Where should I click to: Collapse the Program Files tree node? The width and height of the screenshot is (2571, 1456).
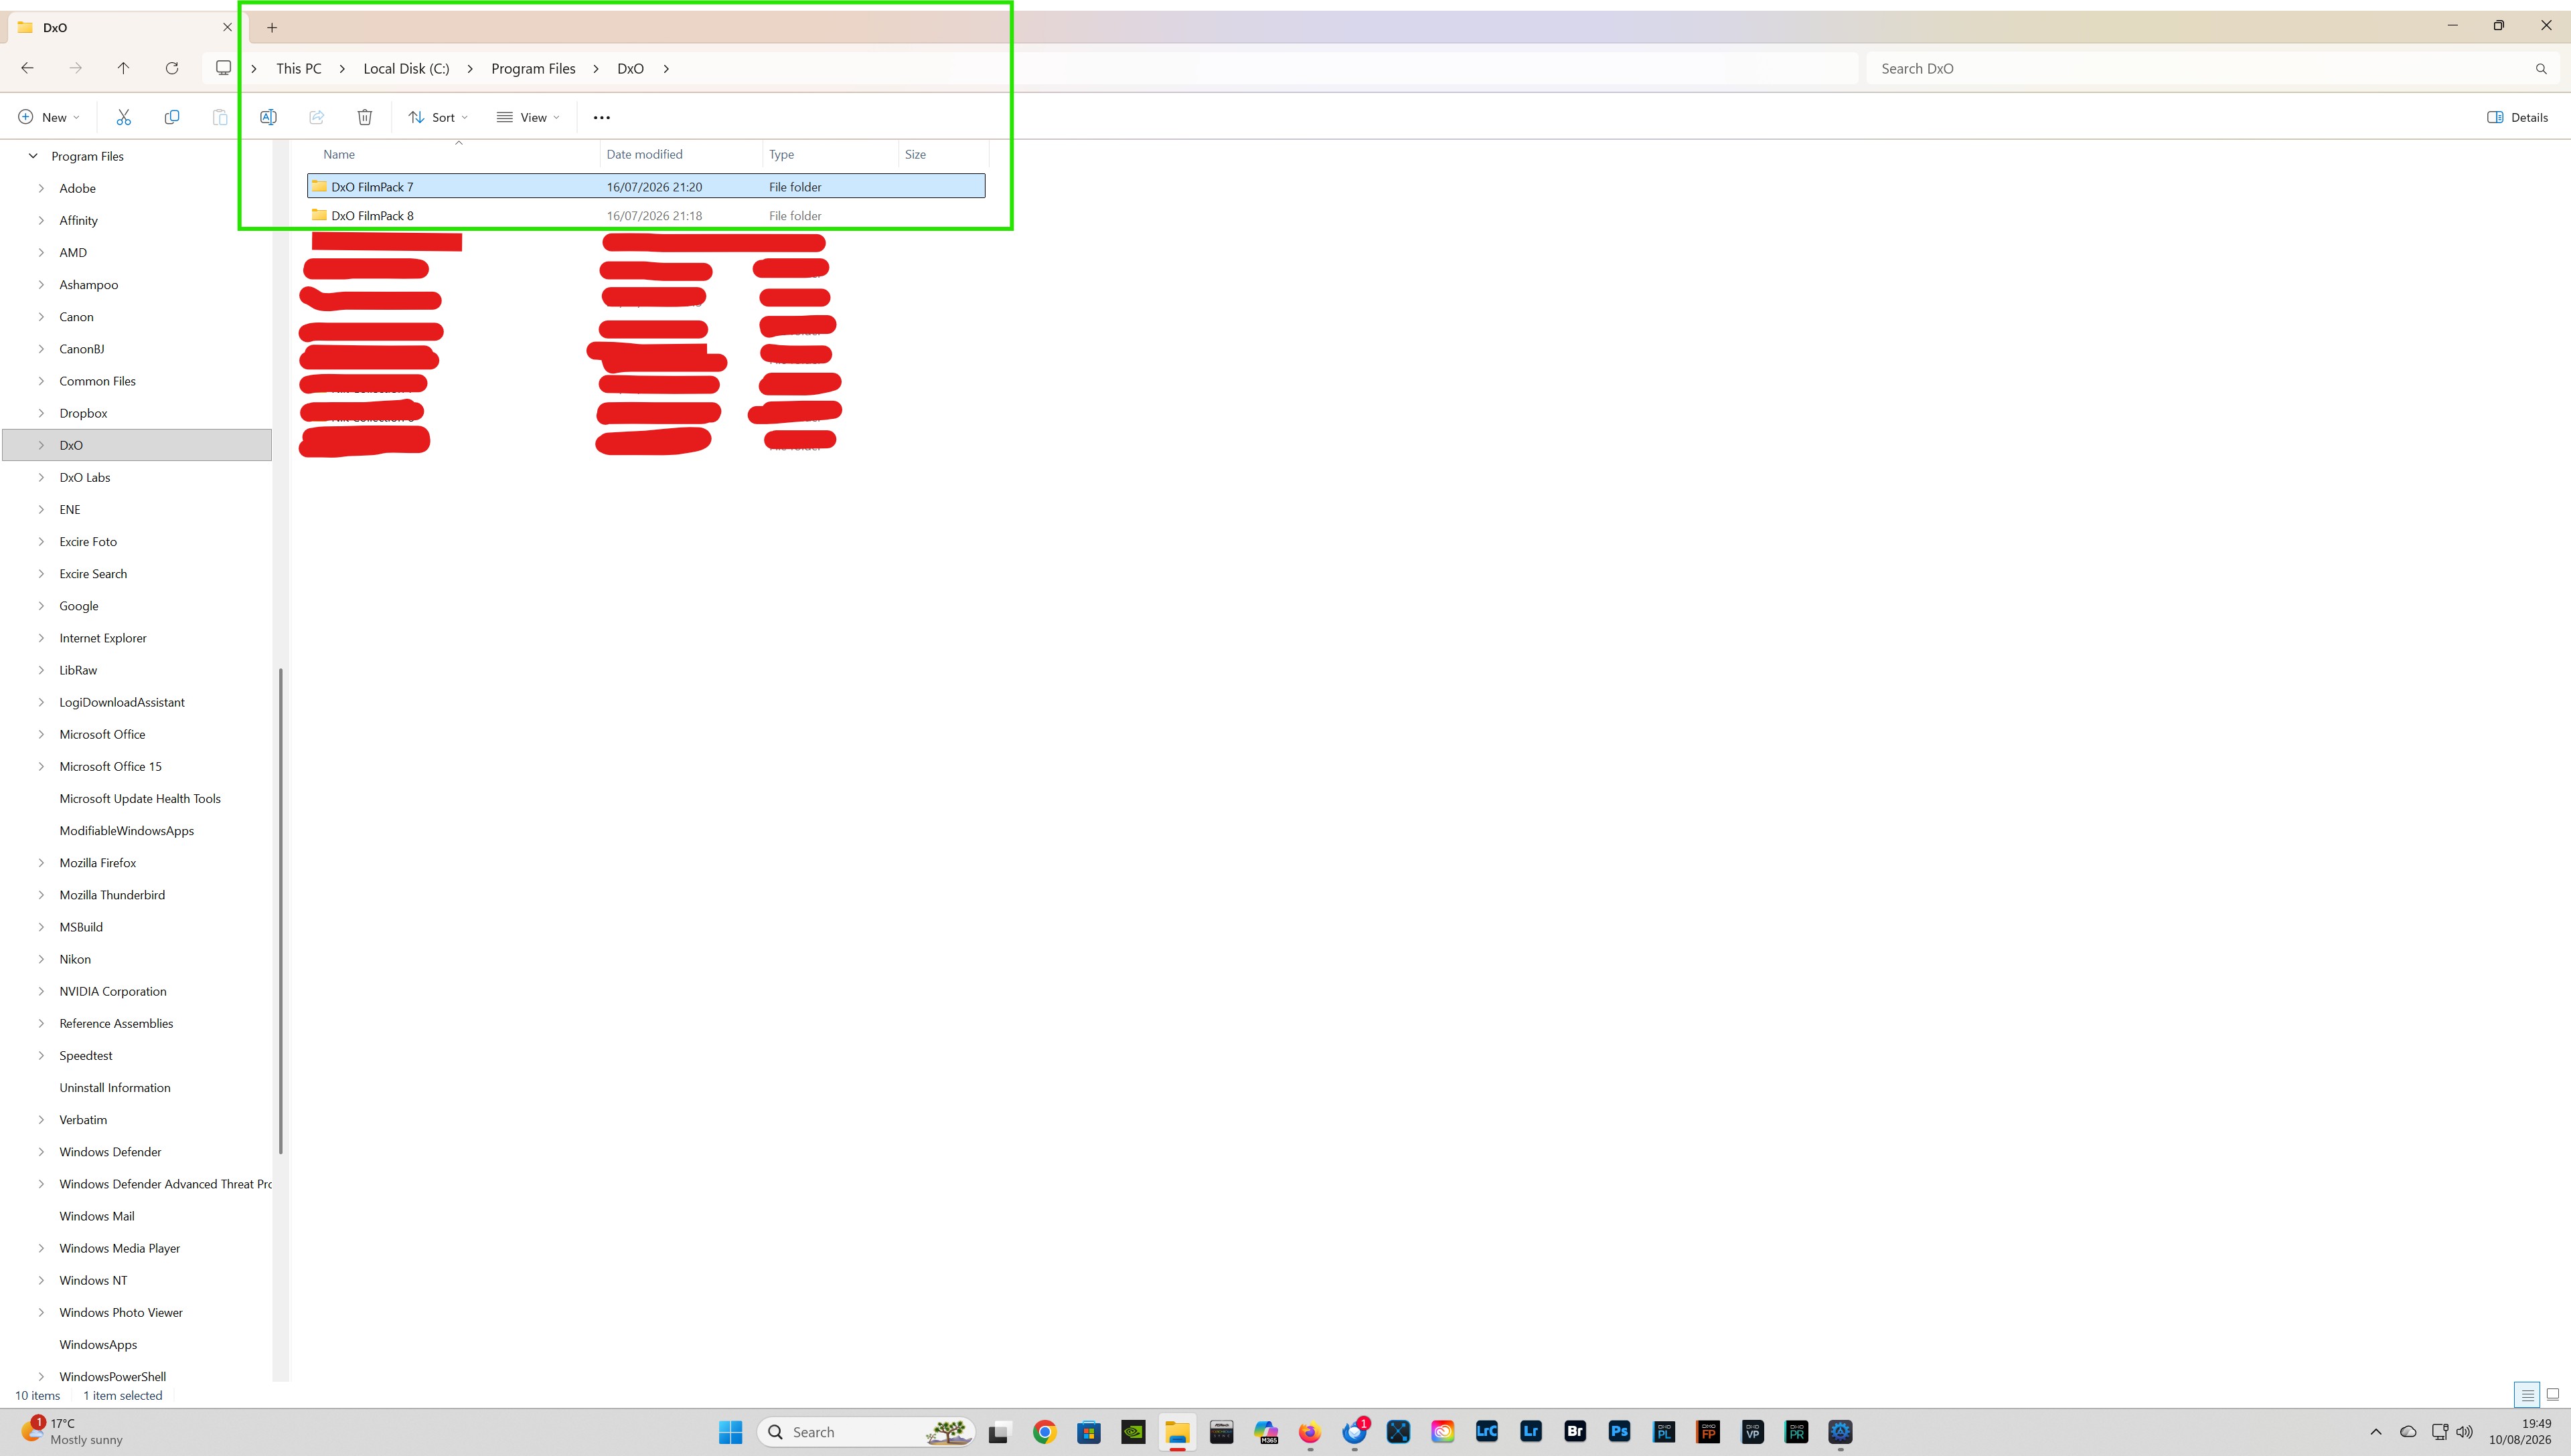point(33,156)
